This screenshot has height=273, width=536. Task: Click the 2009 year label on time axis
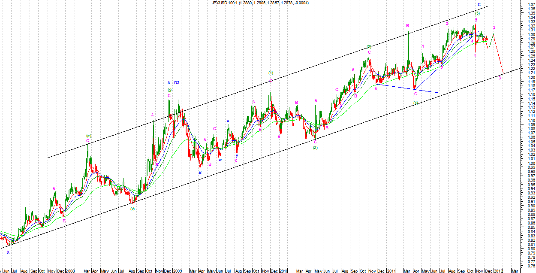point(178,271)
